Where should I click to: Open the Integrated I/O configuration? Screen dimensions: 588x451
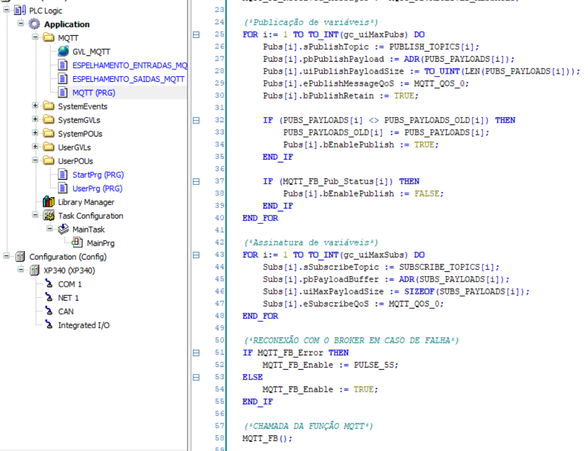pos(83,325)
